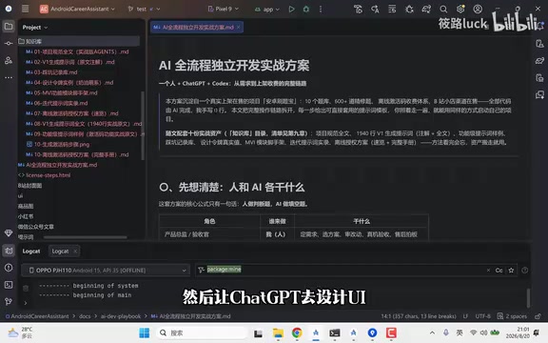Click the project tree horizontal scrollbar
The image size is (548, 343).
(x=85, y=237)
